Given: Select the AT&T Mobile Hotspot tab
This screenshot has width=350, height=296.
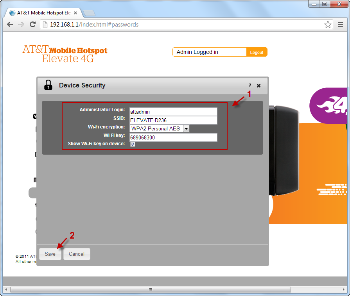Looking at the screenshot, I should [x=44, y=13].
